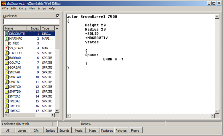Select the SS_START entry name
This screenshot has height=136, width=223.
16,48
